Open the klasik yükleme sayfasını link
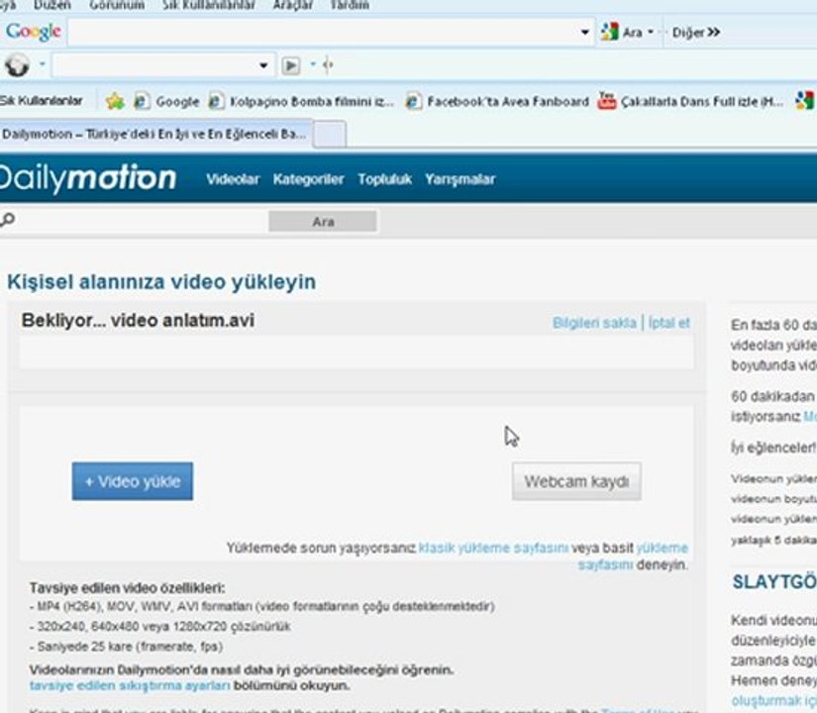This screenshot has width=817, height=713. point(493,548)
